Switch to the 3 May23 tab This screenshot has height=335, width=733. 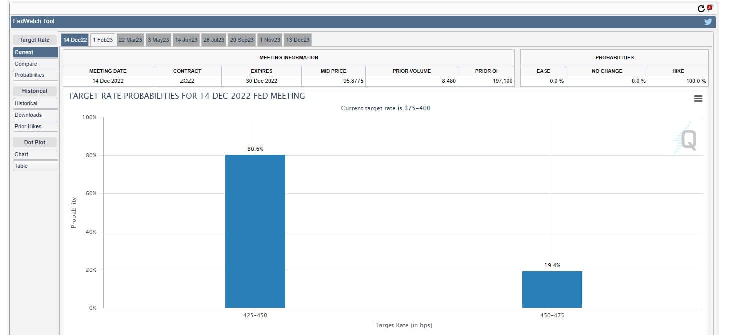point(158,40)
